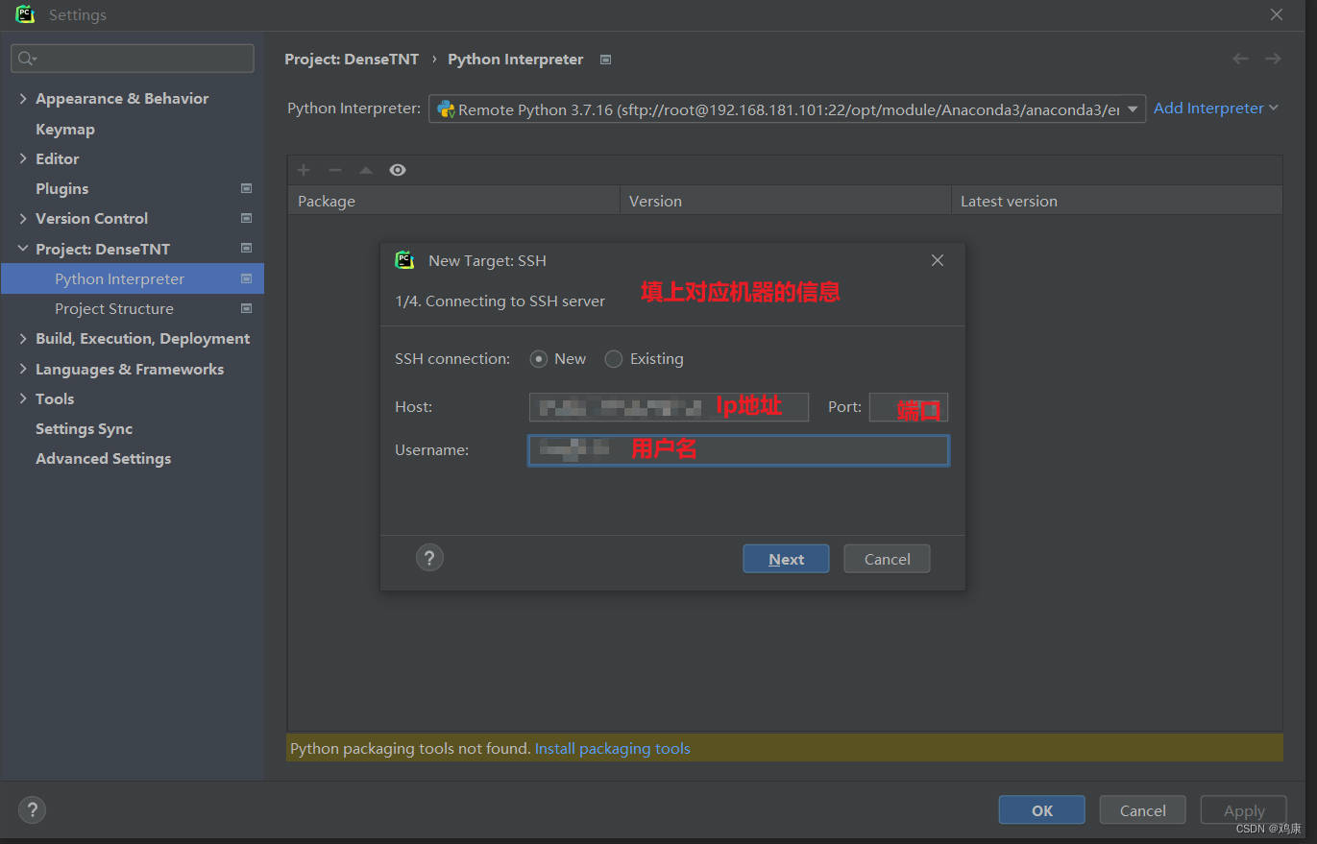Click the upgrade package arrow icon

tap(366, 170)
